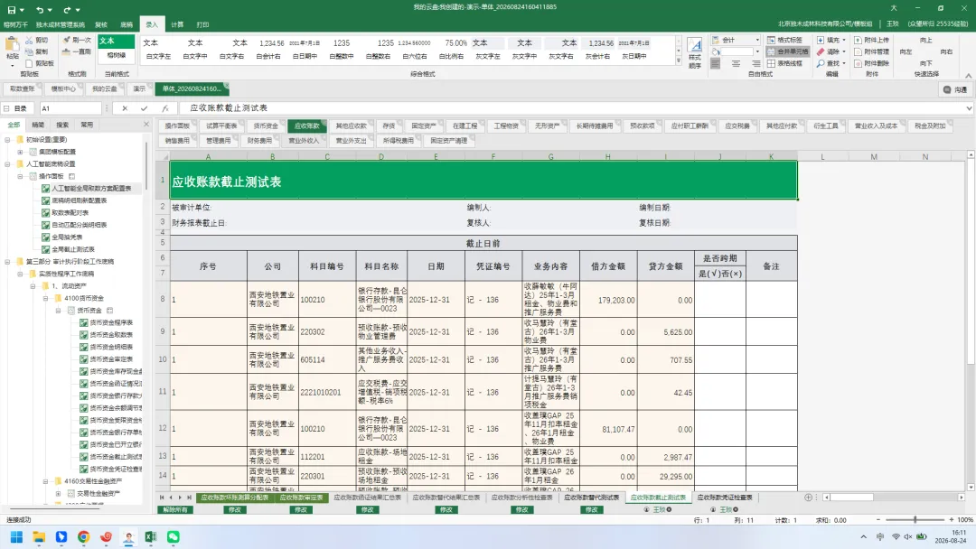Open the 查找 find magnifier tool

(821, 63)
